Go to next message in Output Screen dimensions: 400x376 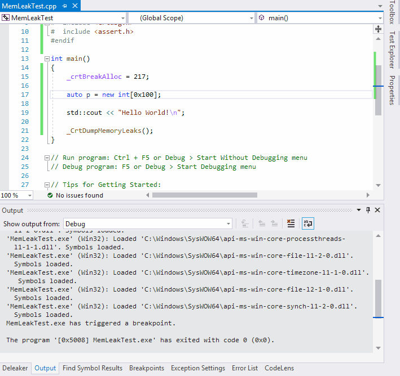[274, 223]
